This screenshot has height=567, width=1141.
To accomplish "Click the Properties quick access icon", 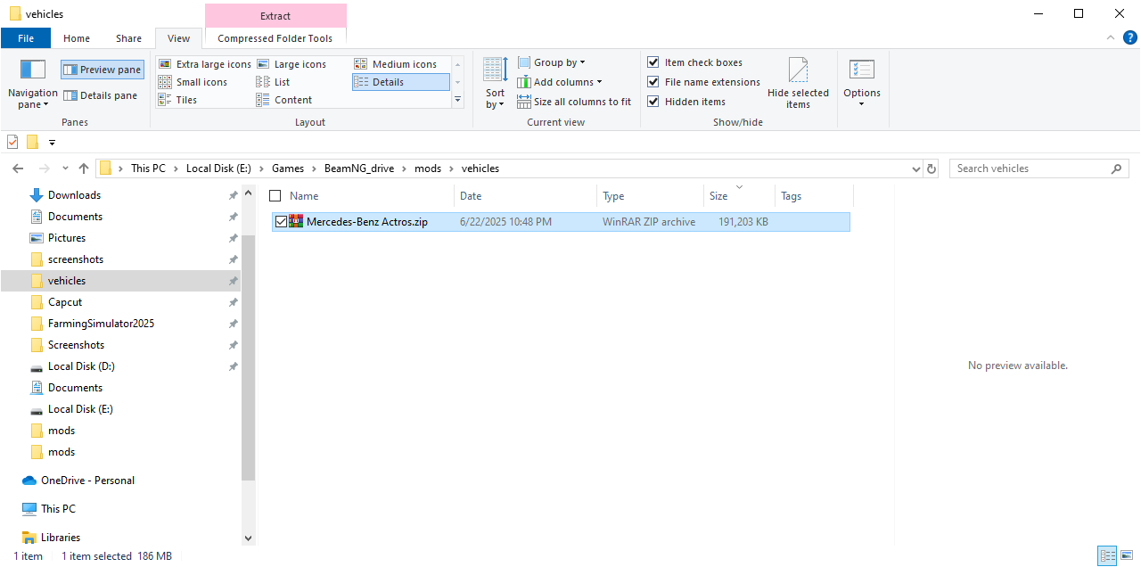I will [12, 142].
